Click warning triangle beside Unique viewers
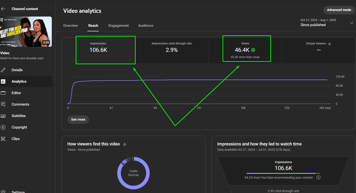This screenshot has width=356, height=193. (330, 44)
